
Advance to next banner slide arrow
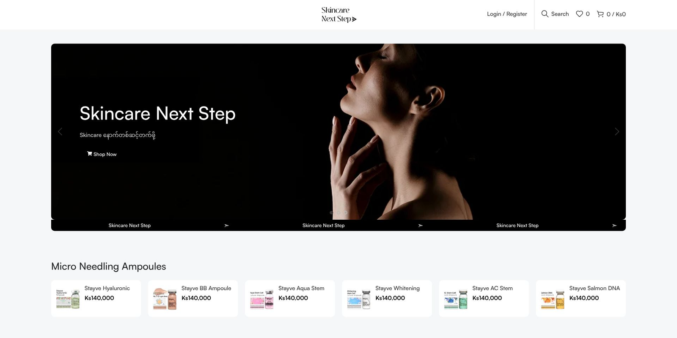(616, 131)
